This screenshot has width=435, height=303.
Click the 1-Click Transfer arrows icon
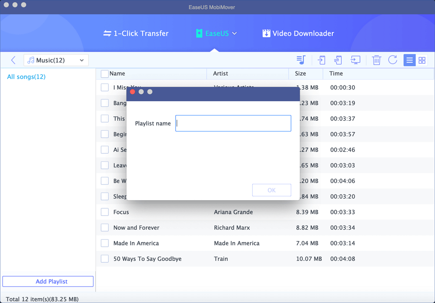tap(107, 33)
